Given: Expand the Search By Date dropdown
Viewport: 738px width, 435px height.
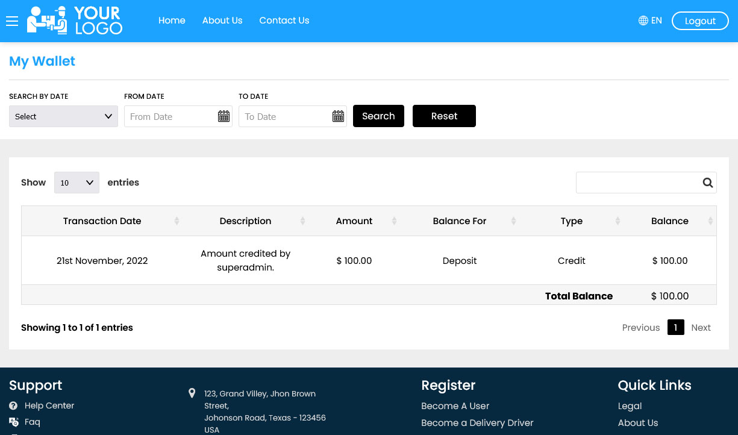Looking at the screenshot, I should pyautogui.click(x=63, y=116).
